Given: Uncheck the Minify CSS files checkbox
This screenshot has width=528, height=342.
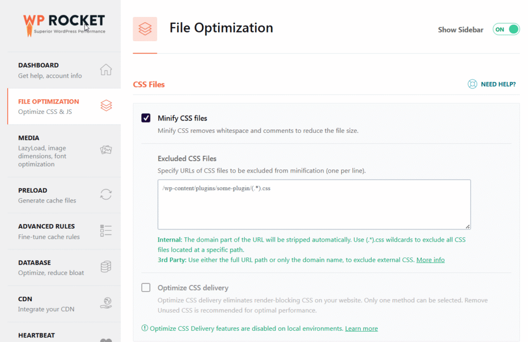Looking at the screenshot, I should 146,118.
